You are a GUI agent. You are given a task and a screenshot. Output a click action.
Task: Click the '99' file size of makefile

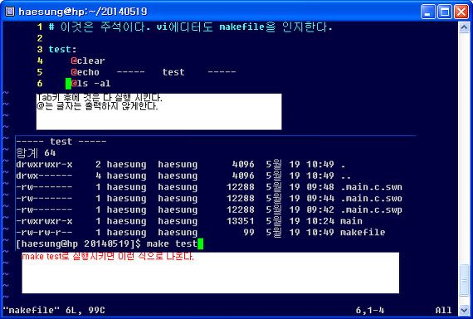tap(249, 232)
